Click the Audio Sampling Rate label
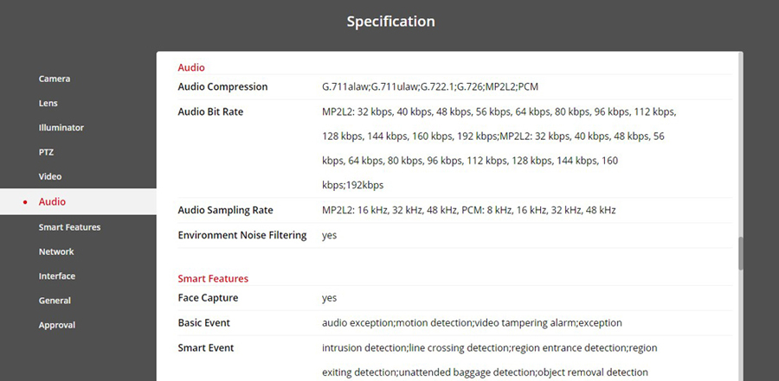 (225, 210)
